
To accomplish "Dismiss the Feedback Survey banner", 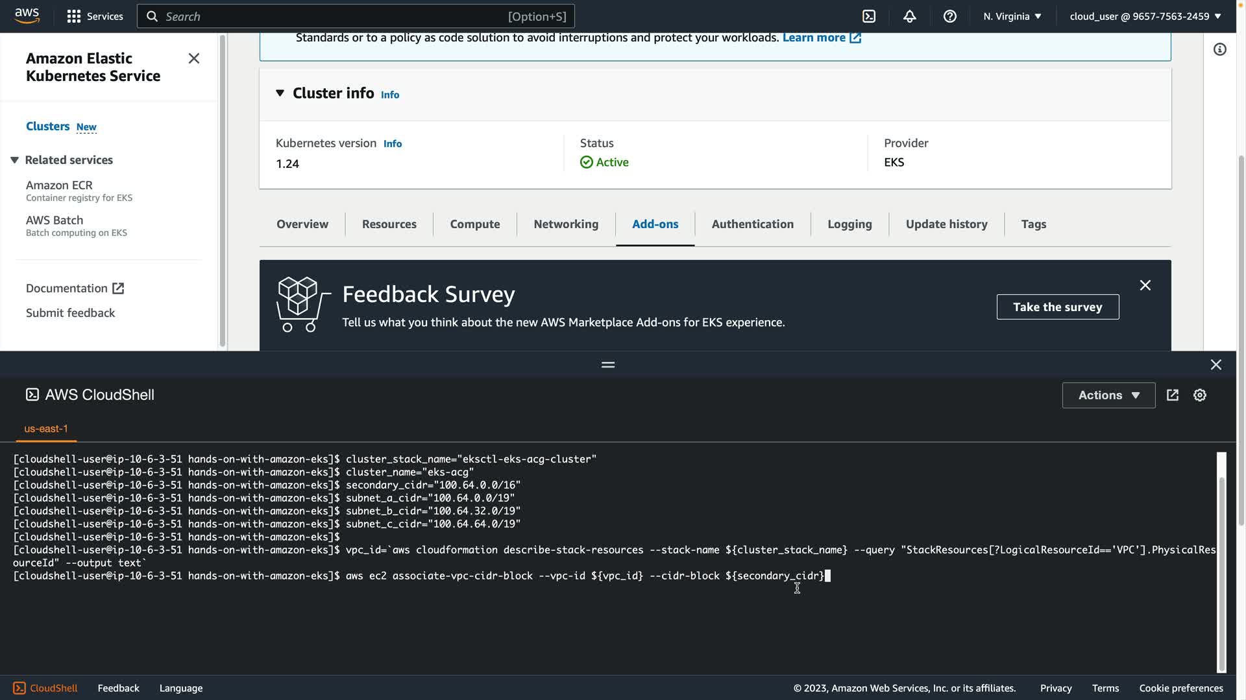I will (1145, 286).
